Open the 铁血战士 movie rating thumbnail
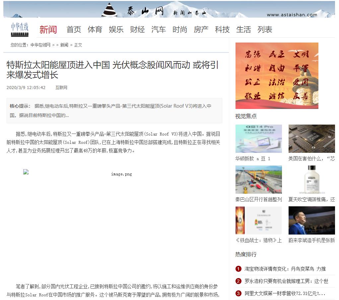 coord(259,220)
